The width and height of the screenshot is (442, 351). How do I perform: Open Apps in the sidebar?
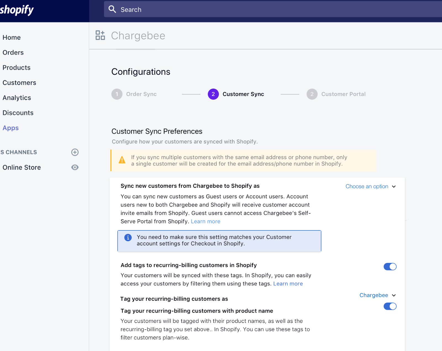[11, 128]
